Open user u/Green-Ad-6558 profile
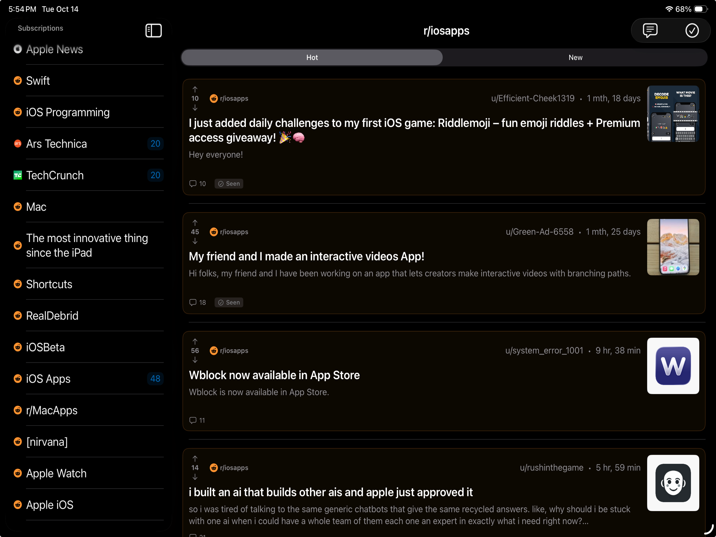This screenshot has width=716, height=537. [x=540, y=232]
